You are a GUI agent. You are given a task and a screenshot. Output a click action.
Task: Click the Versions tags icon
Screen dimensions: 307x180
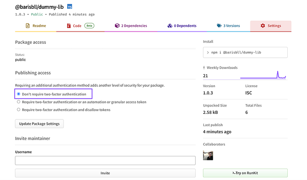tap(219, 25)
